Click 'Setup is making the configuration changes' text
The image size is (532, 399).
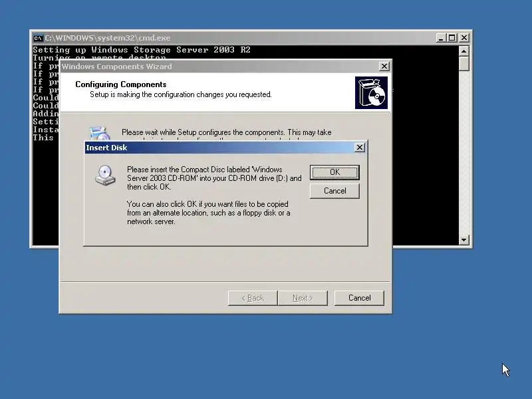pos(180,94)
